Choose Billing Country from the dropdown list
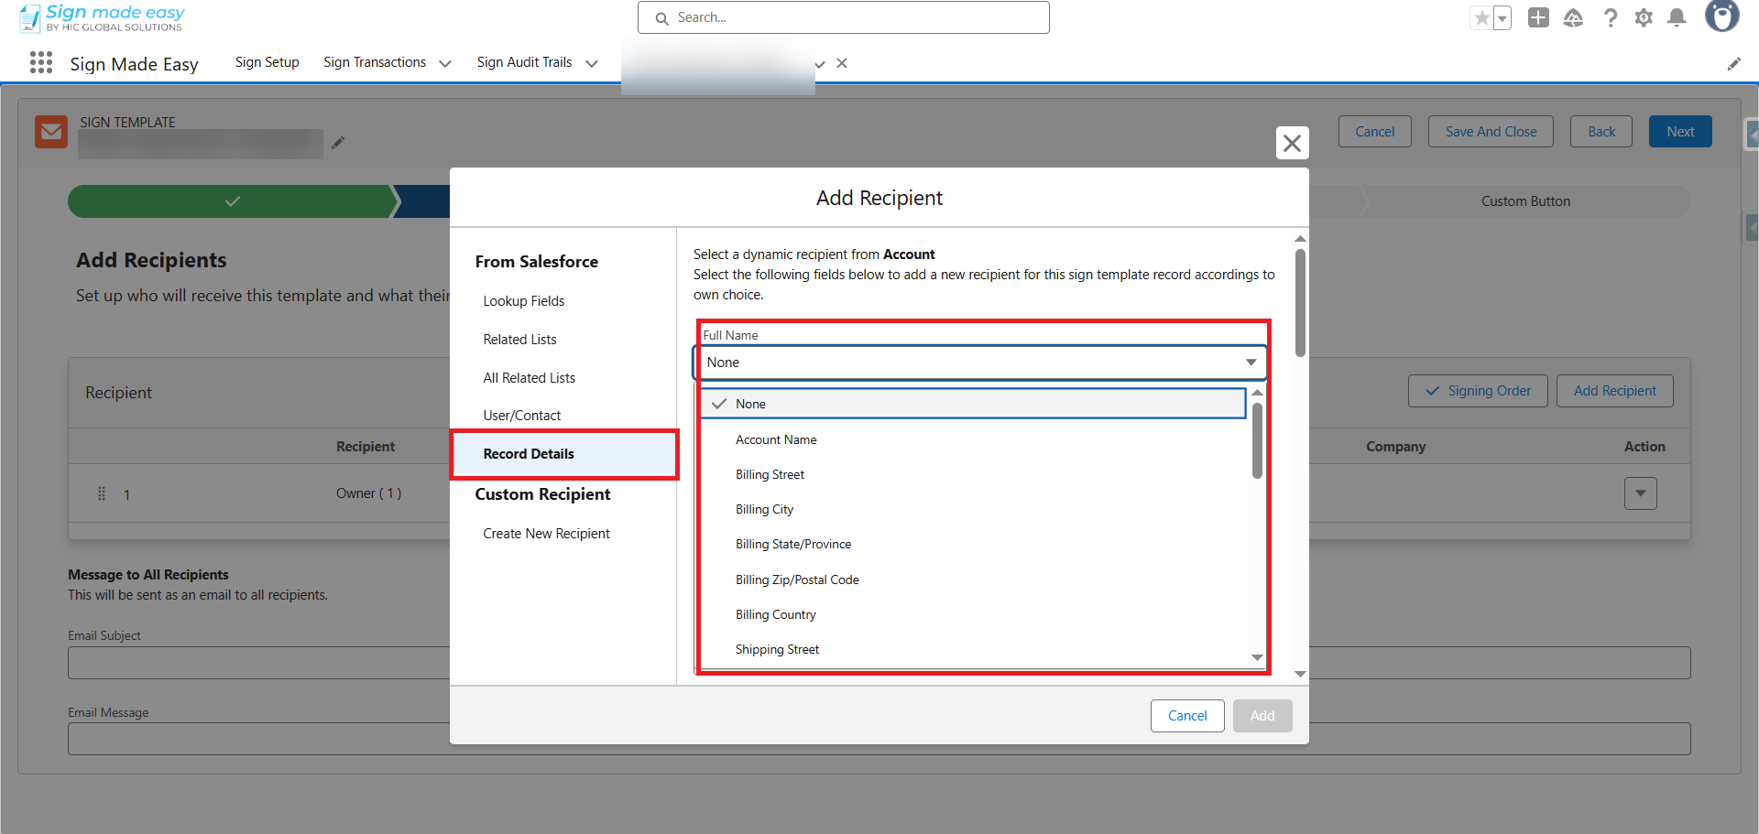The width and height of the screenshot is (1759, 834). (975, 614)
